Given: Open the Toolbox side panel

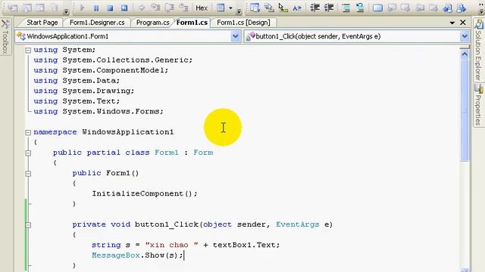Looking at the screenshot, I should [x=5, y=36].
